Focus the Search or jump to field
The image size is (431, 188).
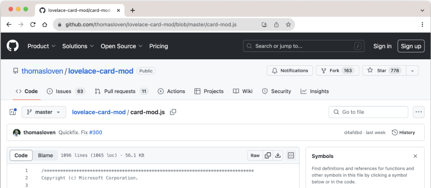[303, 46]
